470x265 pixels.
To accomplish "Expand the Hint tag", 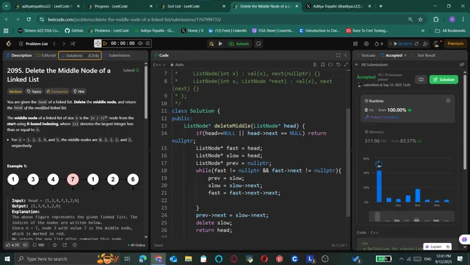I will [x=79, y=91].
